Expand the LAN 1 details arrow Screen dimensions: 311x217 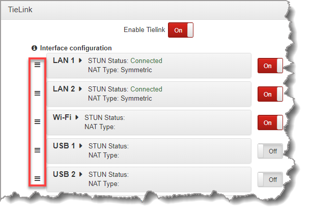click(x=80, y=60)
